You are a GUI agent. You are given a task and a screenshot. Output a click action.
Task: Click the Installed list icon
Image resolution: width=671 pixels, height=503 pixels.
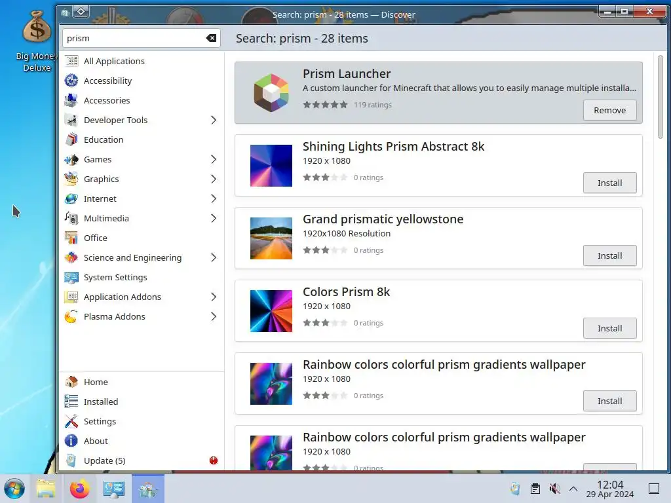(x=71, y=401)
